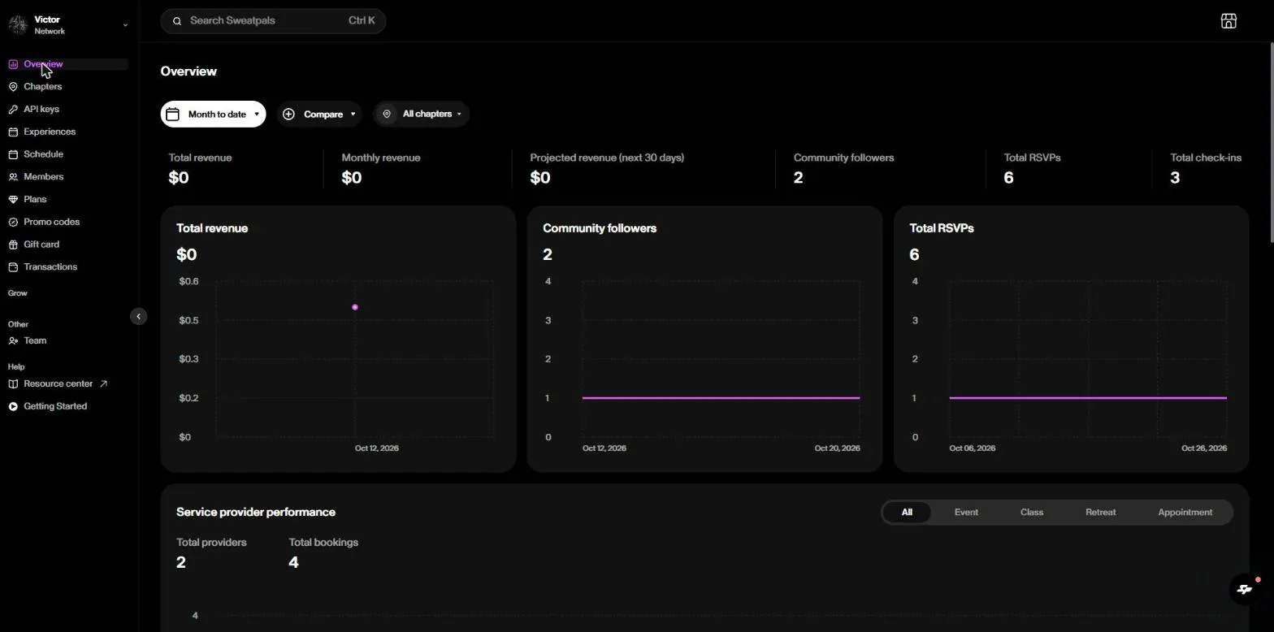
Task: Select the Event filter option
Action: point(966,513)
